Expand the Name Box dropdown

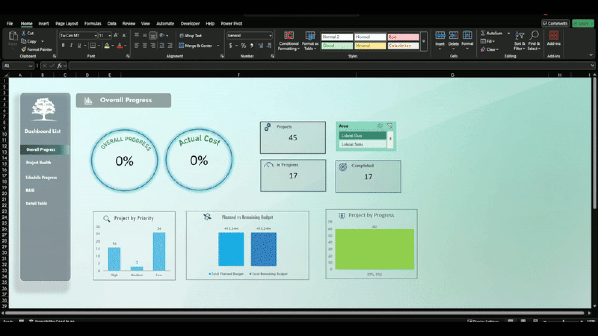[30, 66]
